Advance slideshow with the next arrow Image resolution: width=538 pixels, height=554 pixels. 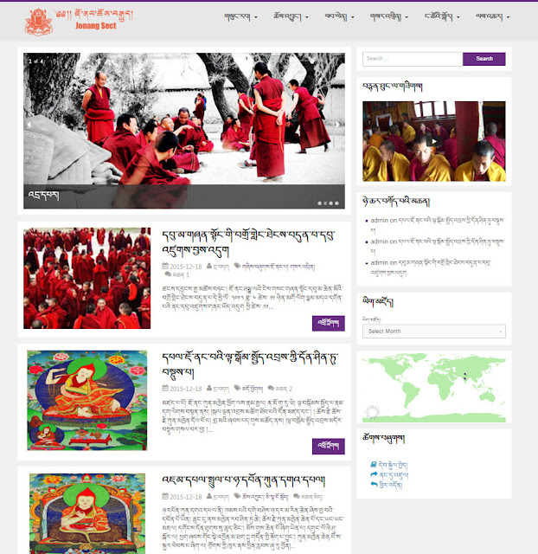(338, 125)
